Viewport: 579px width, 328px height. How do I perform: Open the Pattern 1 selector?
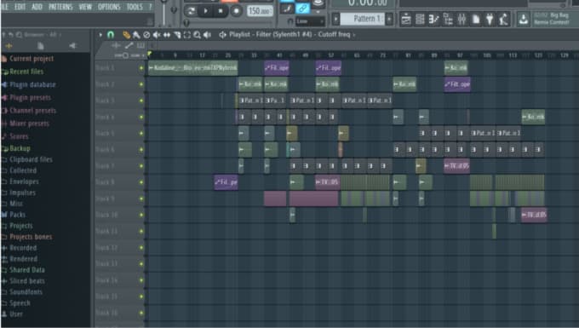(363, 19)
